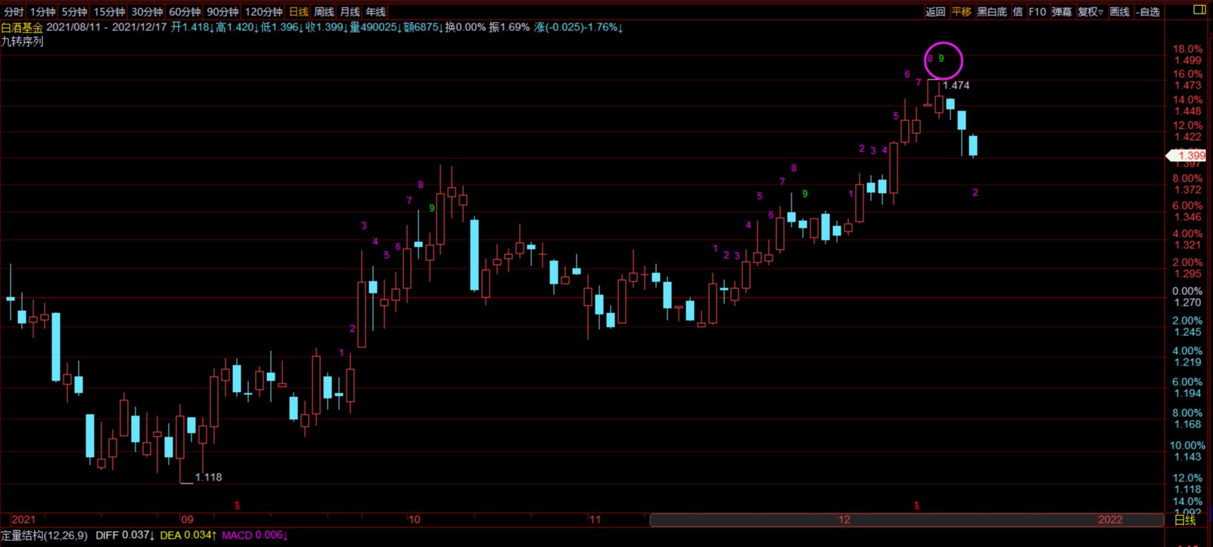This screenshot has width=1213, height=547.
Task: Click the DEA 0.034 value
Action: [188, 536]
